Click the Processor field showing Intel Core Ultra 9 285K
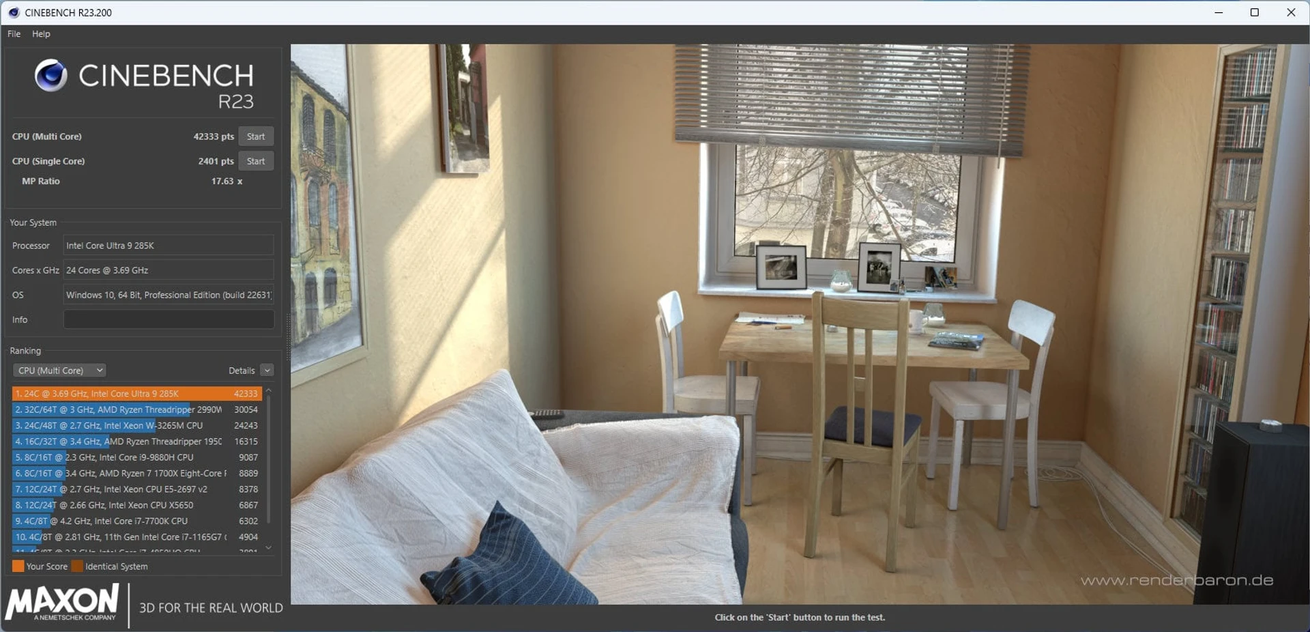The width and height of the screenshot is (1310, 632). pyautogui.click(x=169, y=246)
